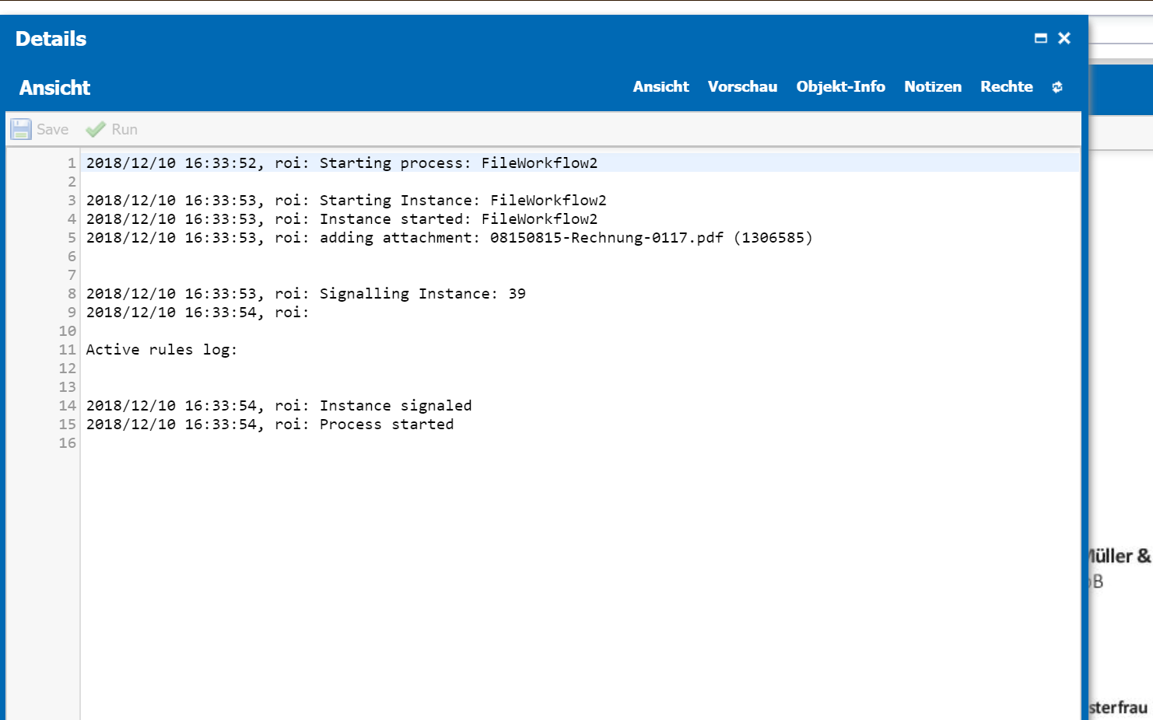Open the Vorschau tab
The image size is (1153, 720).
point(742,86)
